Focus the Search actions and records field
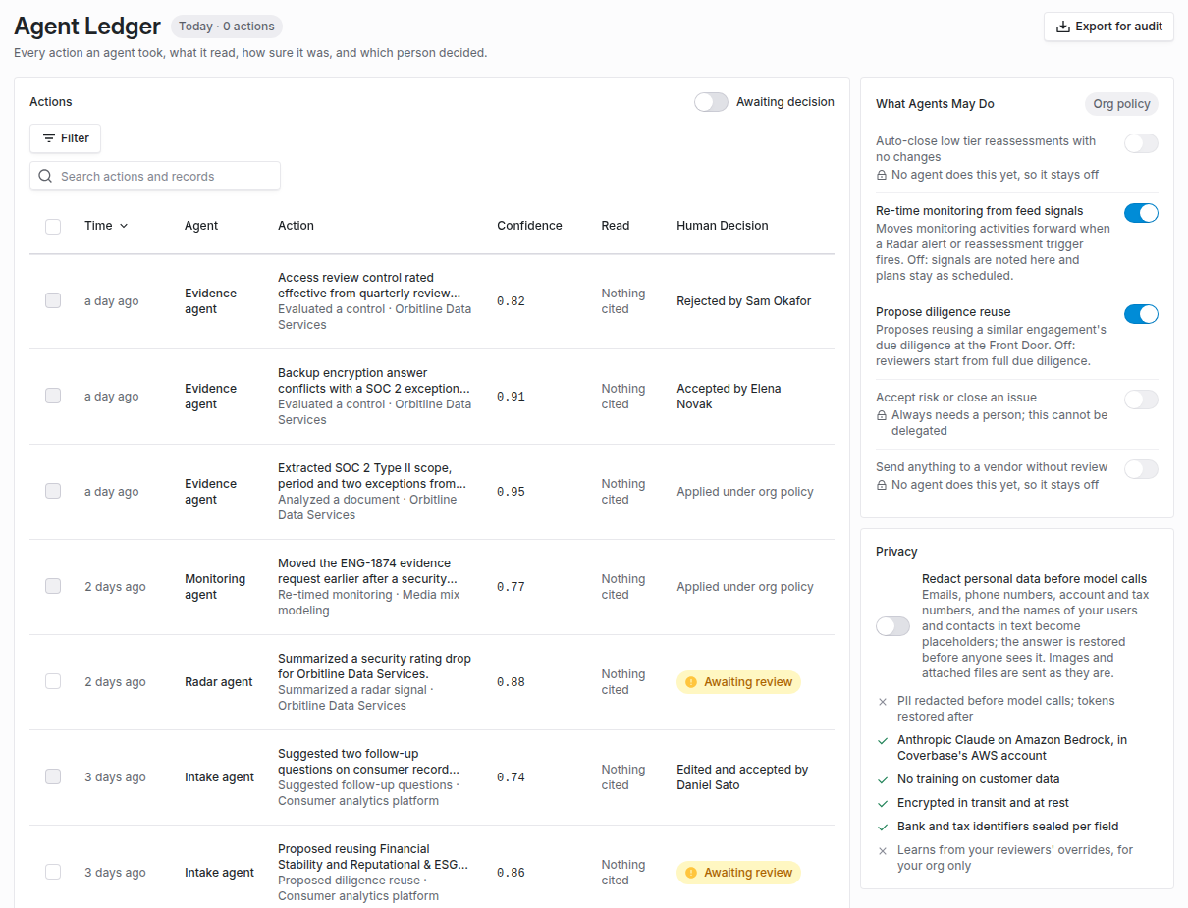 [x=155, y=176]
